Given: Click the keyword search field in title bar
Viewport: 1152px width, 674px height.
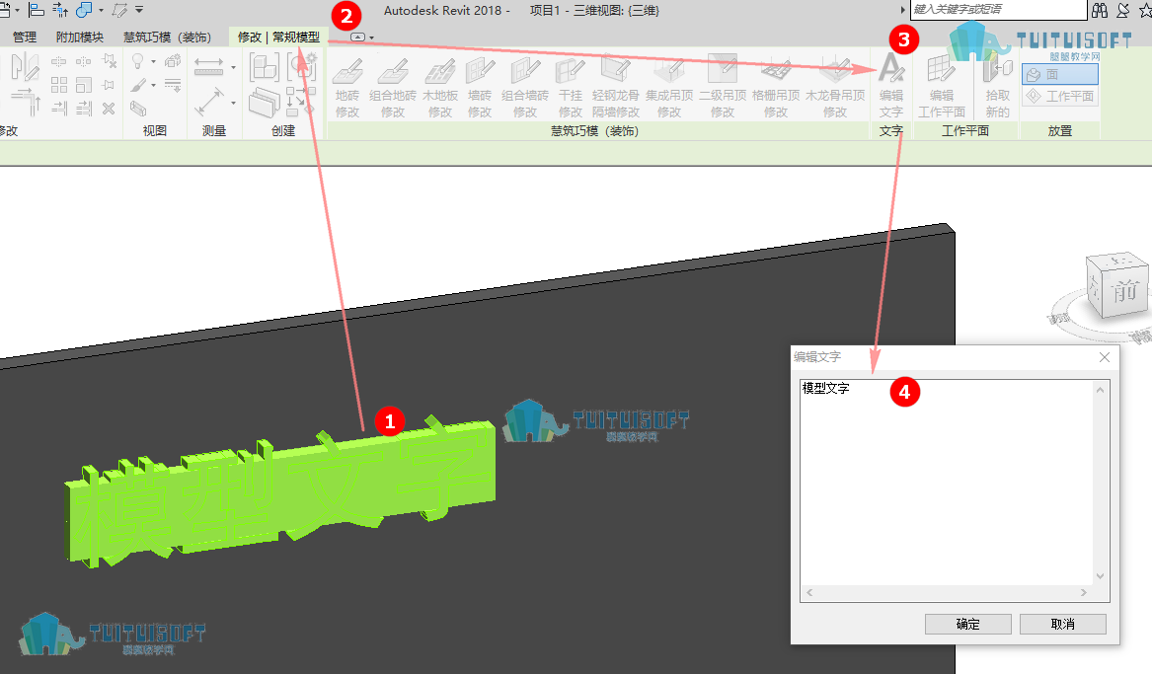Looking at the screenshot, I should (998, 10).
